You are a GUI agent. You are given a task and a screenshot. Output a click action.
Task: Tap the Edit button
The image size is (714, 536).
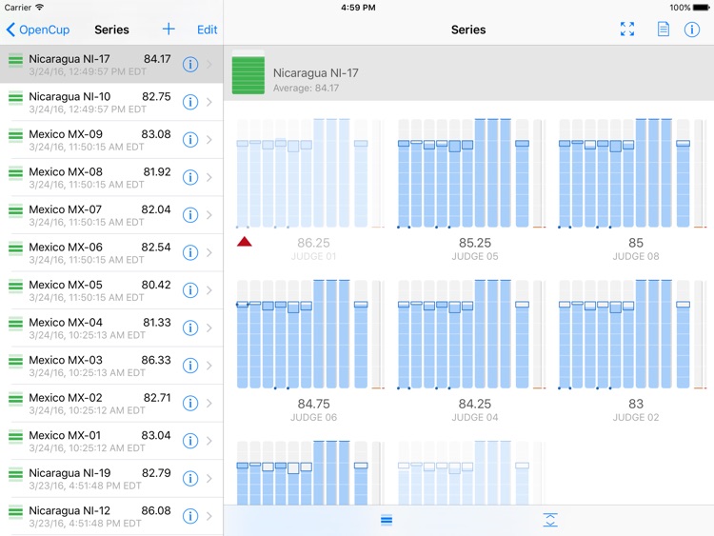[208, 30]
